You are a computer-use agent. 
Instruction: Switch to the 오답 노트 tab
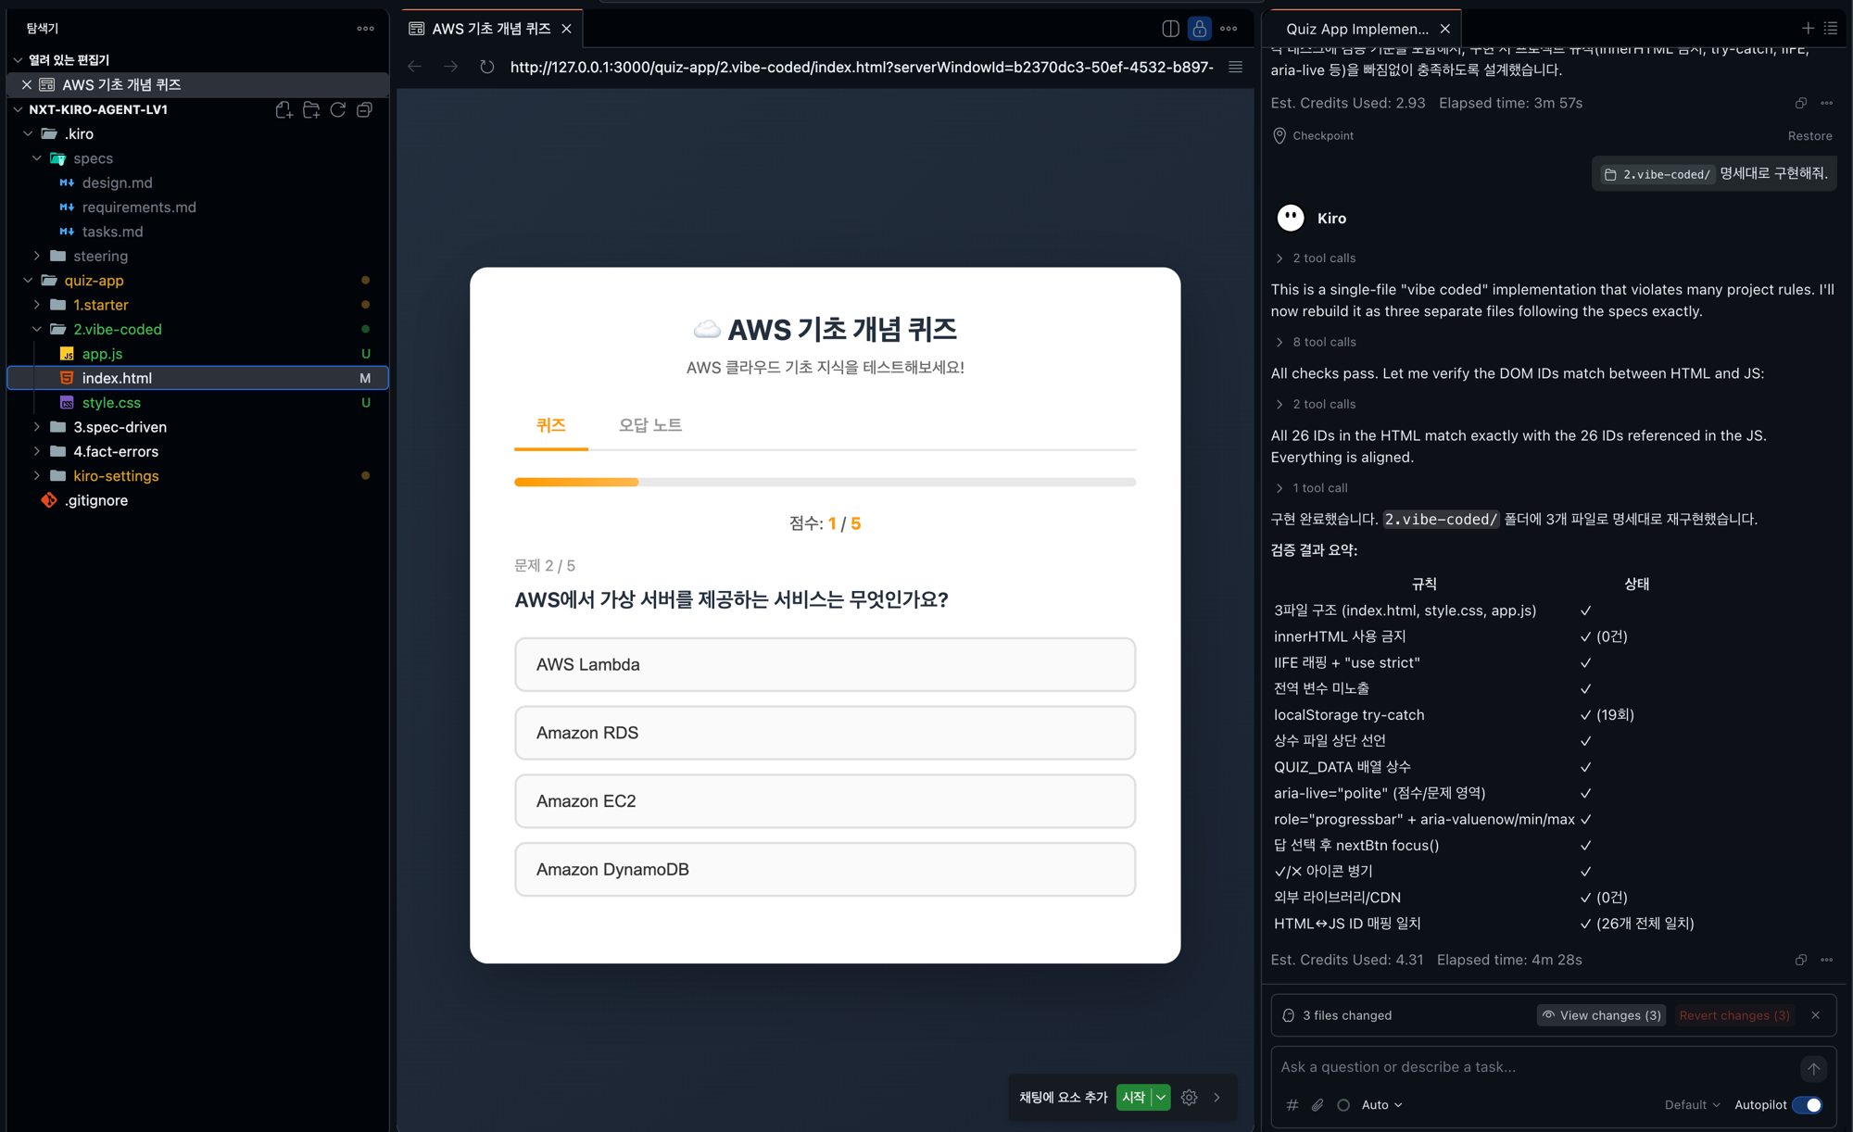pos(650,425)
